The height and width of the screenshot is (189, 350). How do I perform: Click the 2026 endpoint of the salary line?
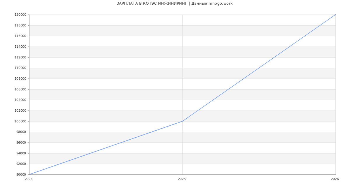[x=335, y=15]
